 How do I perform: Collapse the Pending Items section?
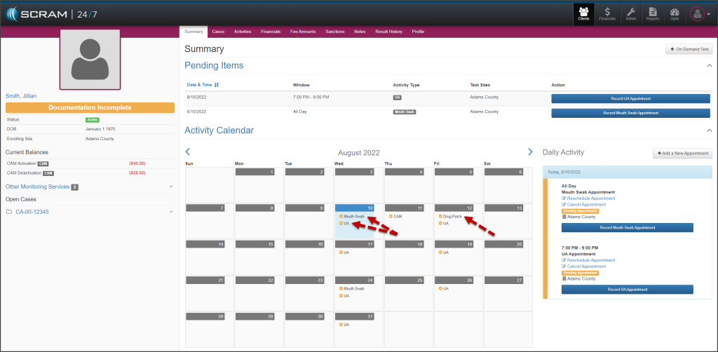pyautogui.click(x=708, y=66)
